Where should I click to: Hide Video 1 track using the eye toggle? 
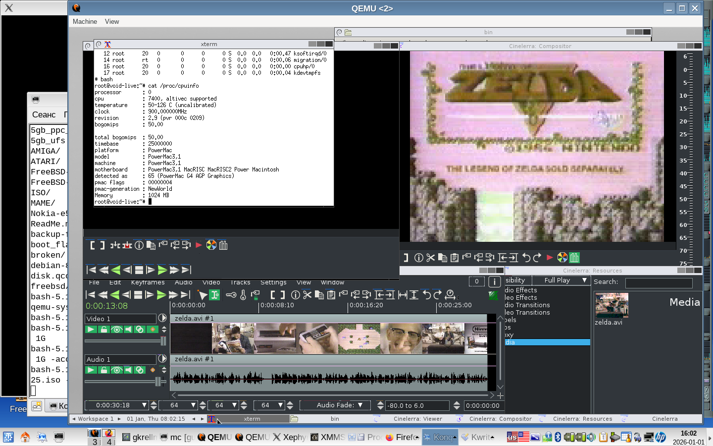tap(116, 329)
